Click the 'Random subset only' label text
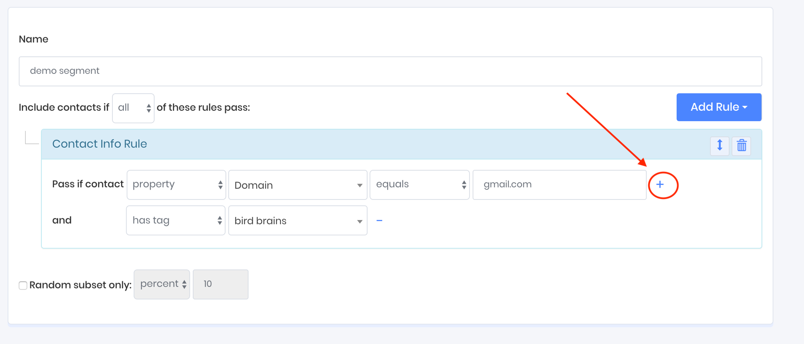Viewport: 804px width, 344px height. pyautogui.click(x=80, y=285)
